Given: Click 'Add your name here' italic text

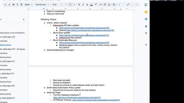Looking at the screenshot, I should [x=55, y=14].
